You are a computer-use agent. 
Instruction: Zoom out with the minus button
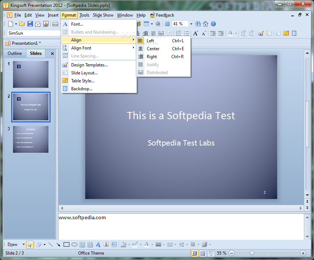(x=232, y=253)
